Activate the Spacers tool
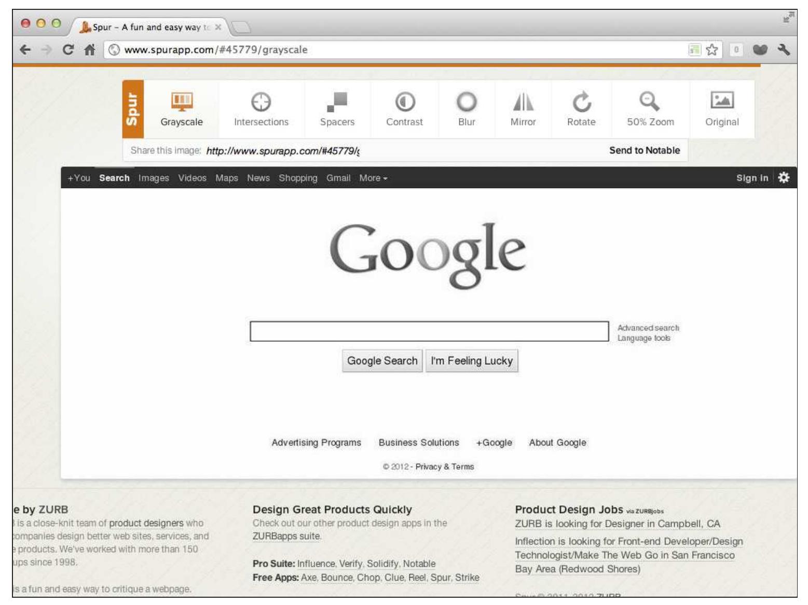This screenshot has width=808, height=605. click(339, 108)
